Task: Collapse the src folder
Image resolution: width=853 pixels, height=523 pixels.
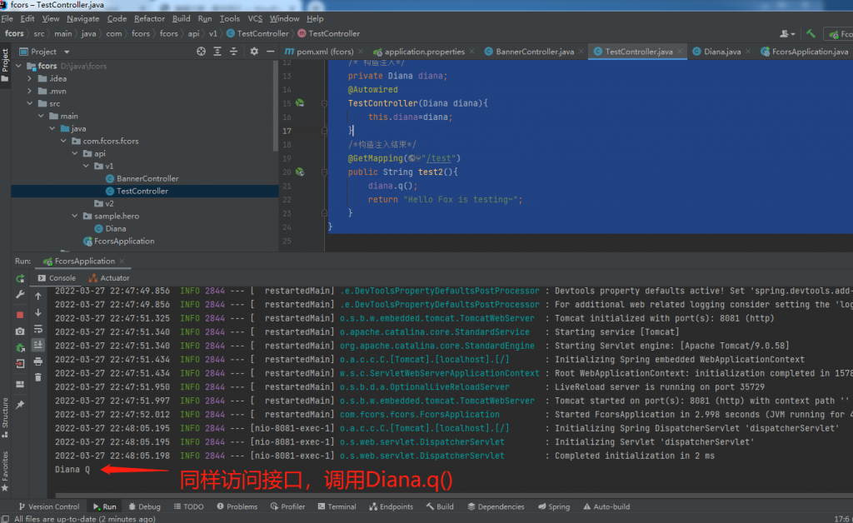Action: pyautogui.click(x=30, y=103)
